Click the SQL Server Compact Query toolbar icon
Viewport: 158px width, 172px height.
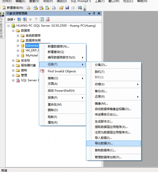tap(54, 8)
